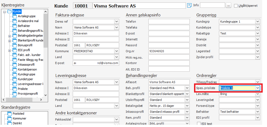Click the Kontonr input field
267x127 pixels.
[x=169, y=63]
